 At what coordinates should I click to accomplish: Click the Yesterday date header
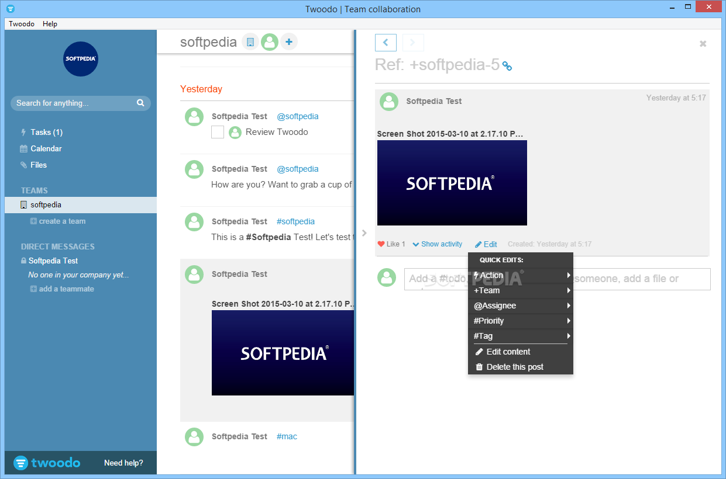click(201, 89)
